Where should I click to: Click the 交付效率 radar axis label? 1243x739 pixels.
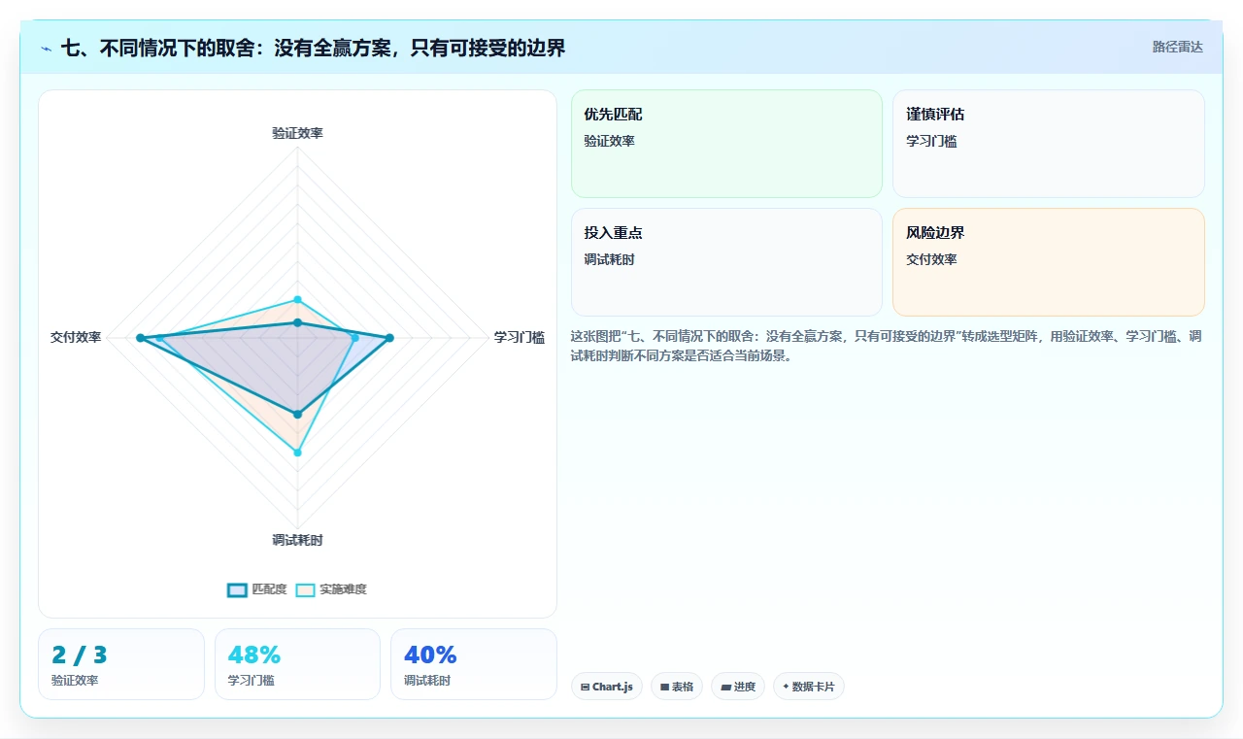tap(76, 337)
